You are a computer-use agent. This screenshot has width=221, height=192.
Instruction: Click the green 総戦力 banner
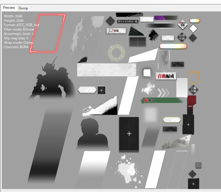(164, 100)
